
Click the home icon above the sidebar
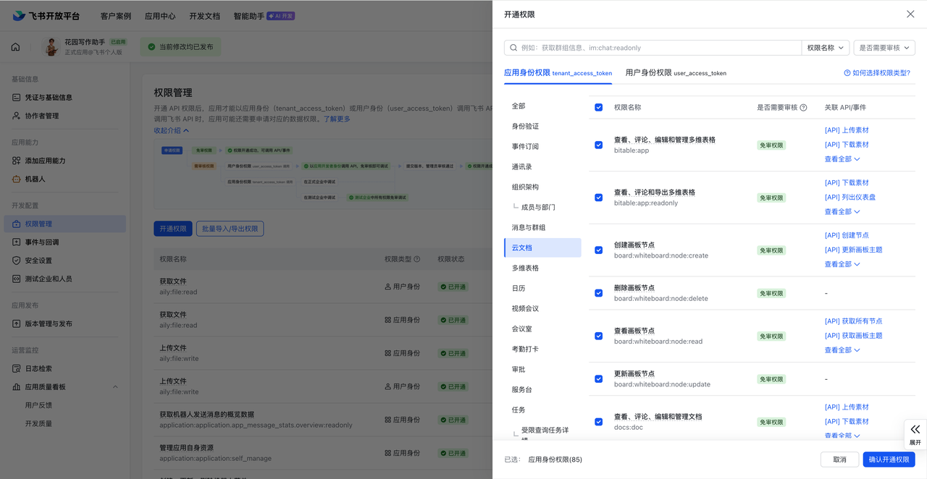(14, 46)
